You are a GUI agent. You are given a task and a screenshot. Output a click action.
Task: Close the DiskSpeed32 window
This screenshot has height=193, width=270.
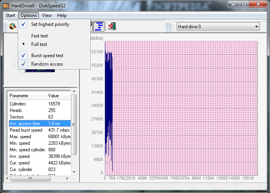tap(258, 4)
